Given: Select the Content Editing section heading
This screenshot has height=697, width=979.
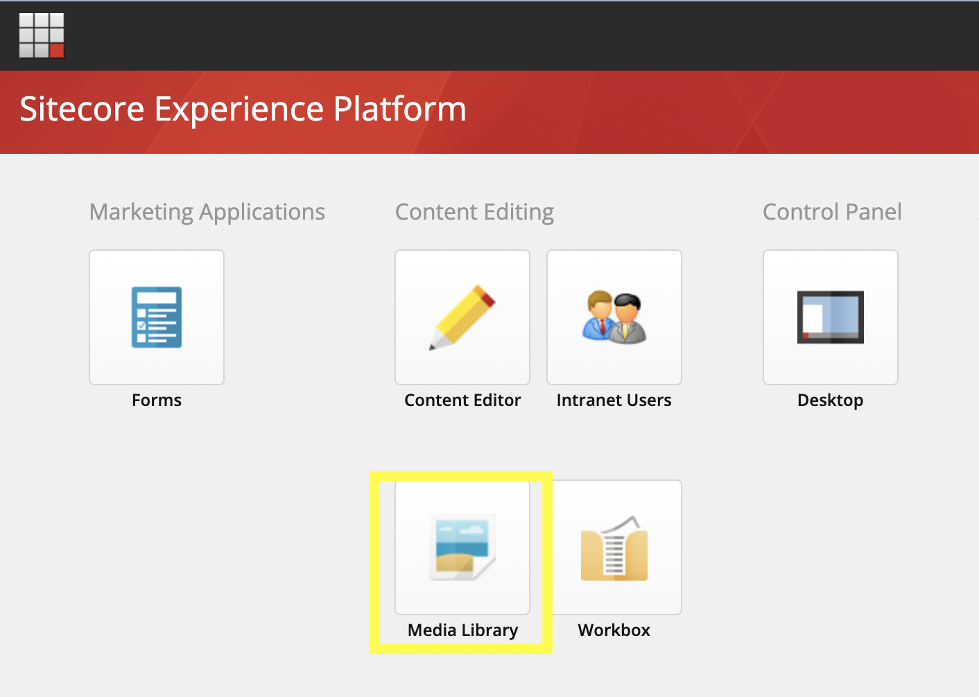Looking at the screenshot, I should pos(474,211).
